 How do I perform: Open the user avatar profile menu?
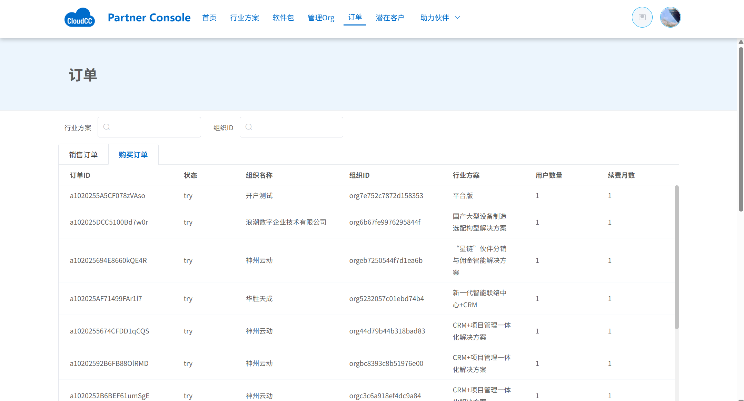tap(670, 17)
